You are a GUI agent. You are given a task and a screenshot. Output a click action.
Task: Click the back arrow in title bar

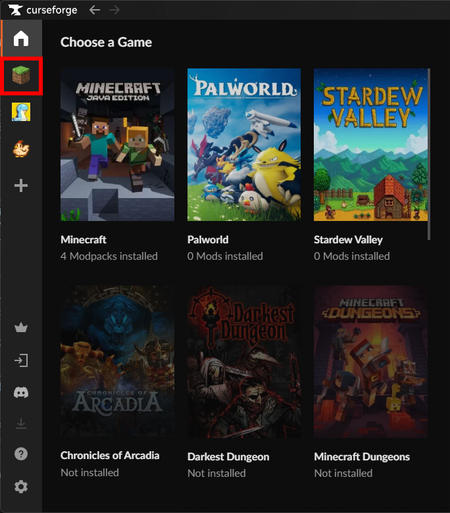click(95, 10)
